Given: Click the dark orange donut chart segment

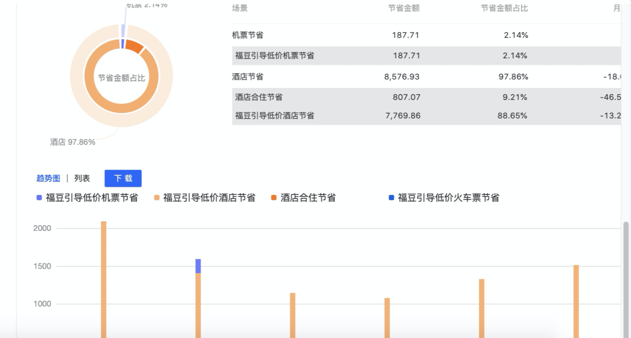Looking at the screenshot, I should tap(134, 46).
